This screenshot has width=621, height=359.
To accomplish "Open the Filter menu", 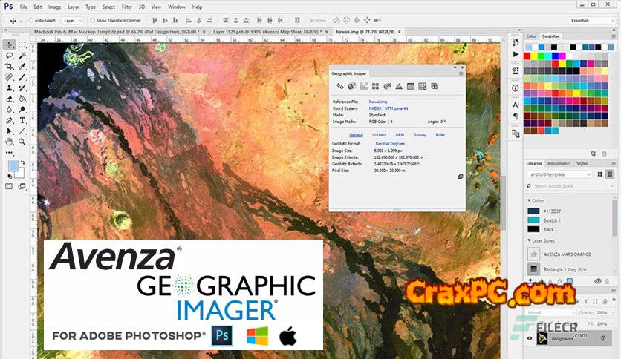I will 127,7.
